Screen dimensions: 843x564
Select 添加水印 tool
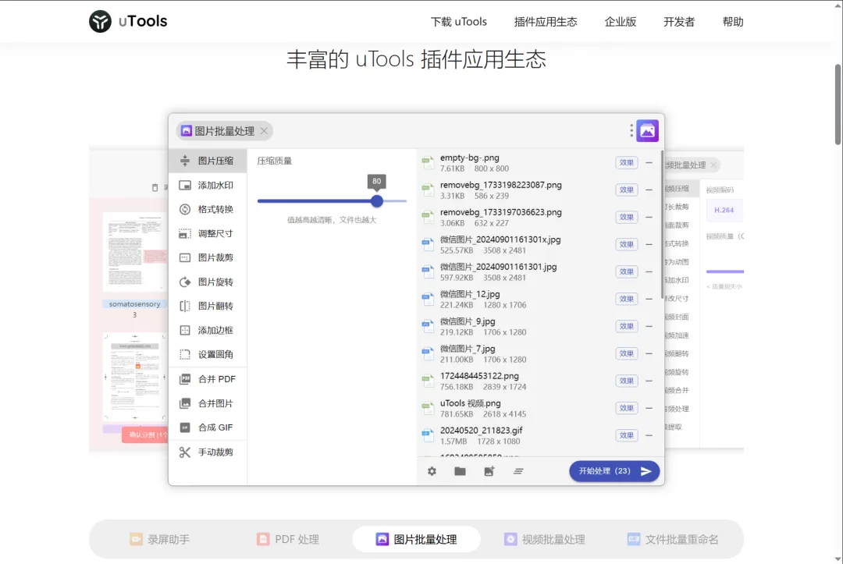(208, 186)
